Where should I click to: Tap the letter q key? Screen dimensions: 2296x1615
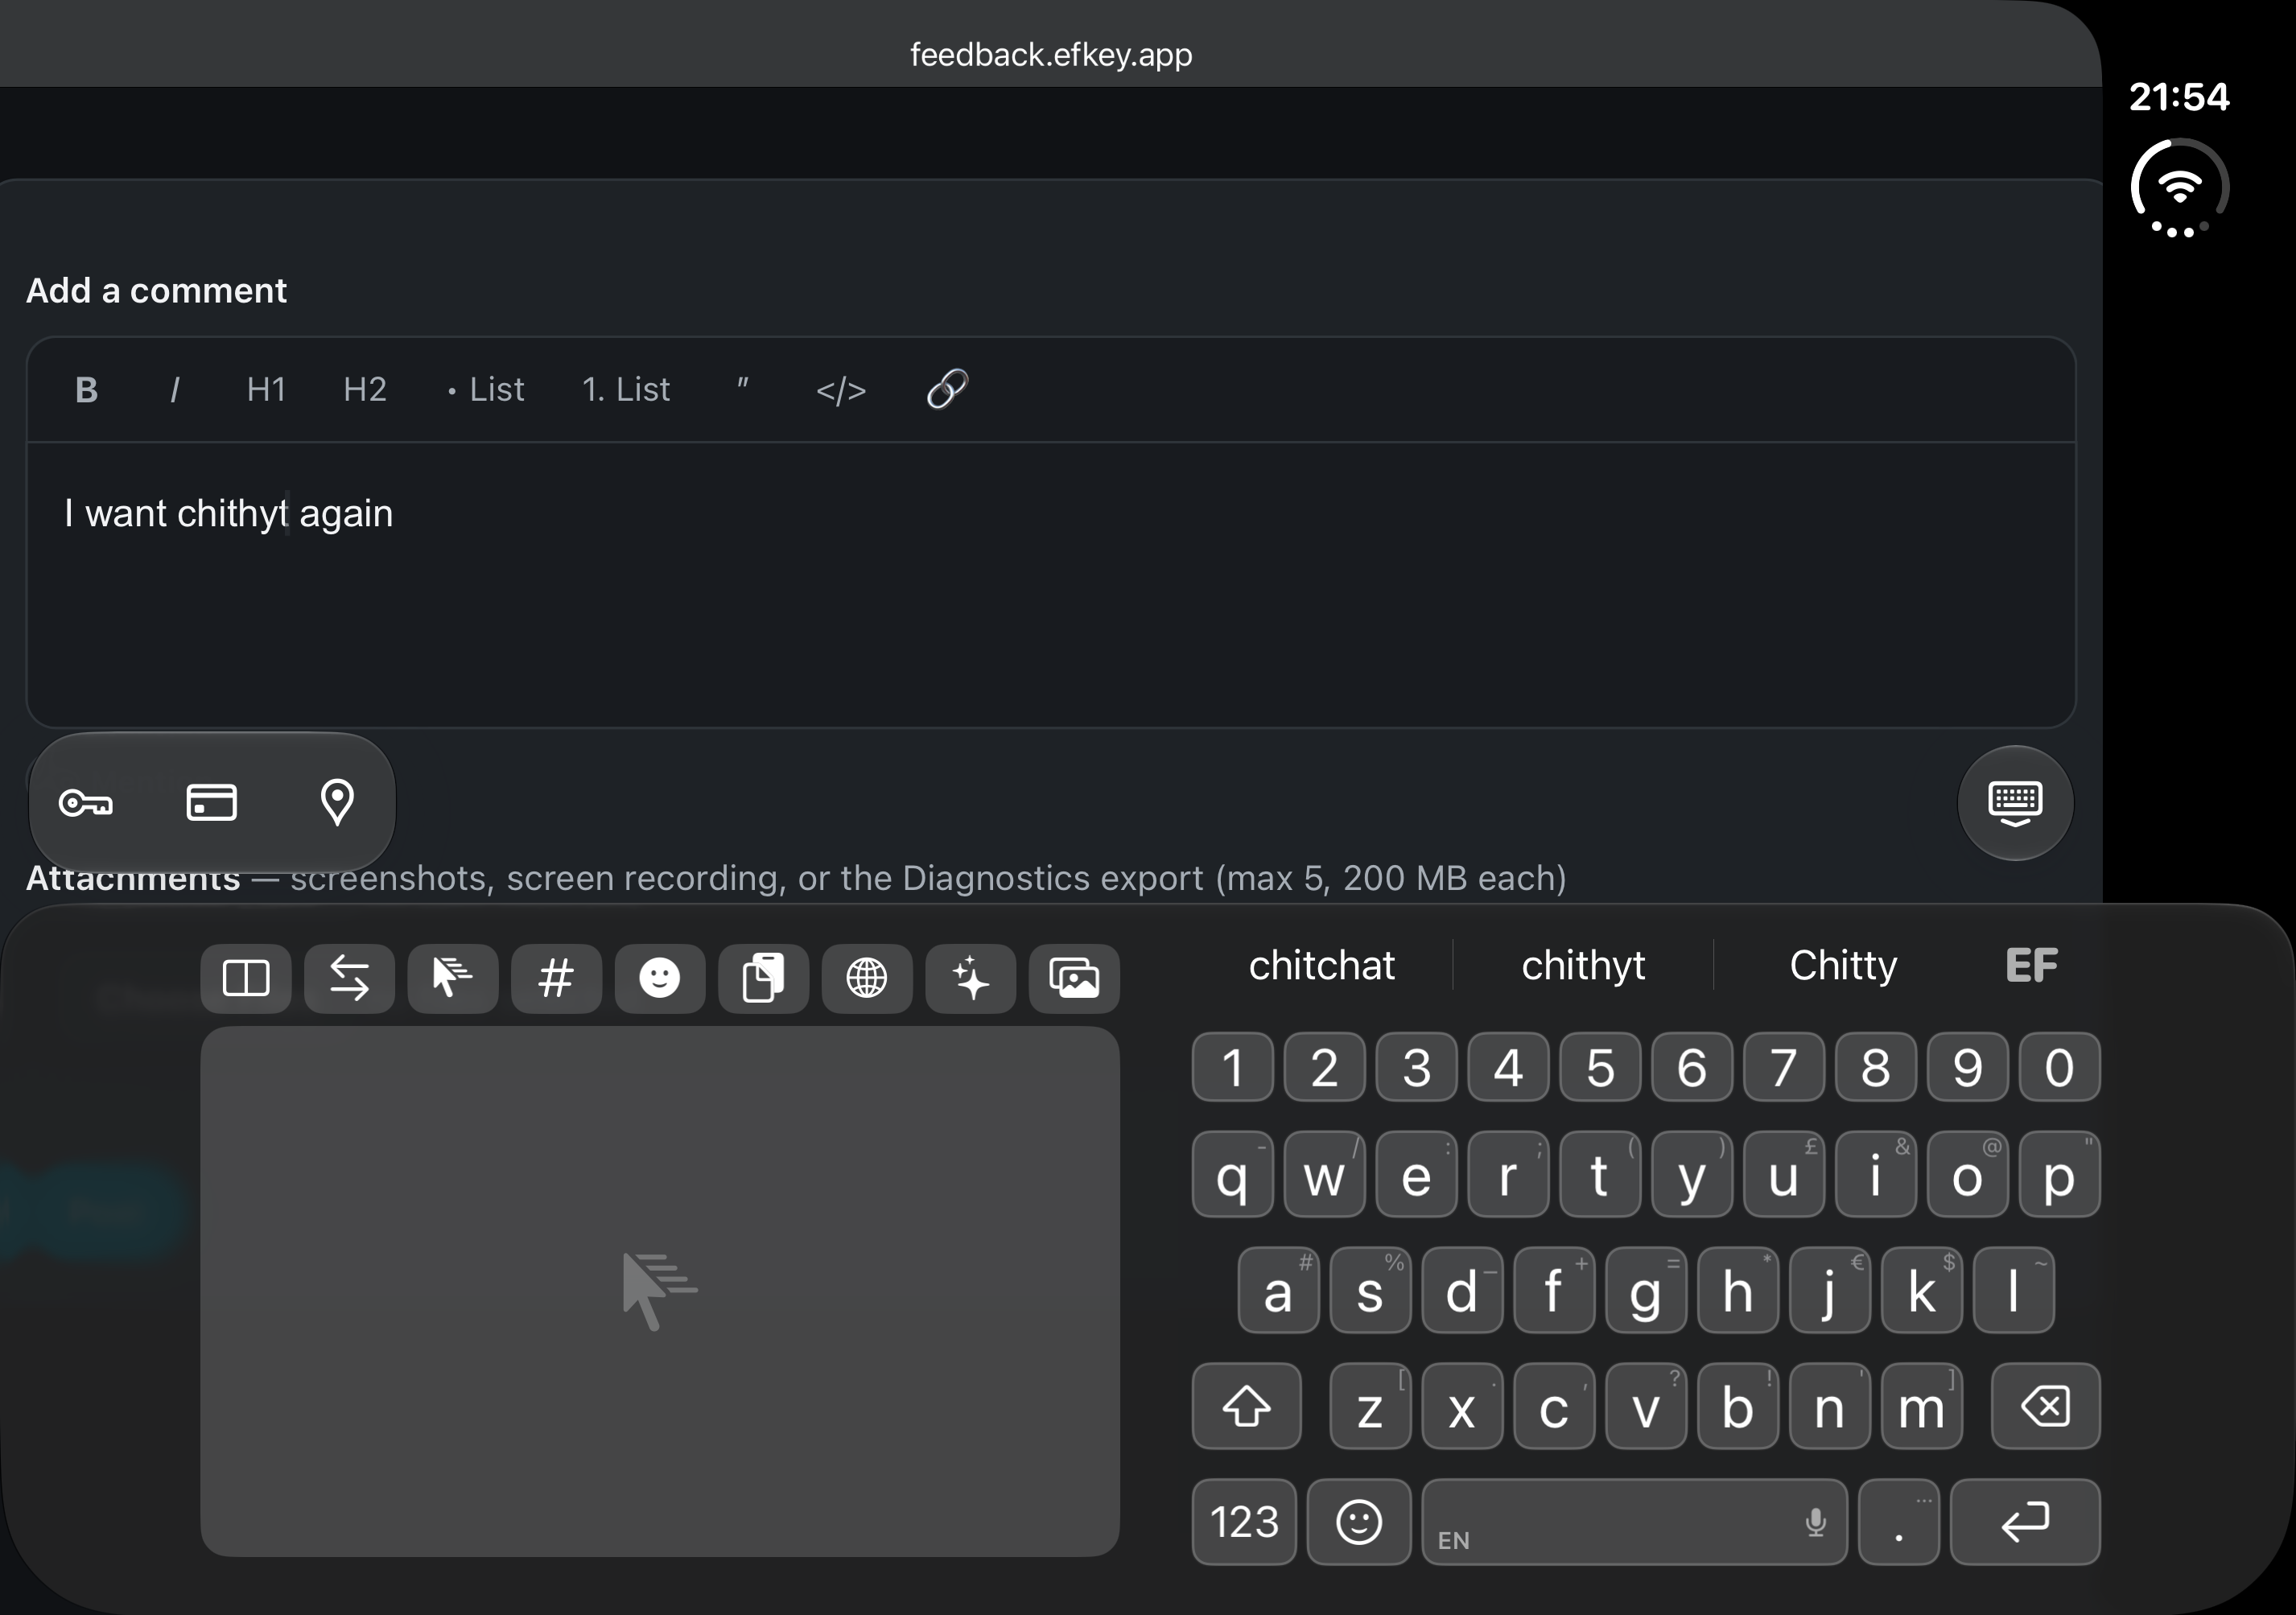[1232, 1175]
